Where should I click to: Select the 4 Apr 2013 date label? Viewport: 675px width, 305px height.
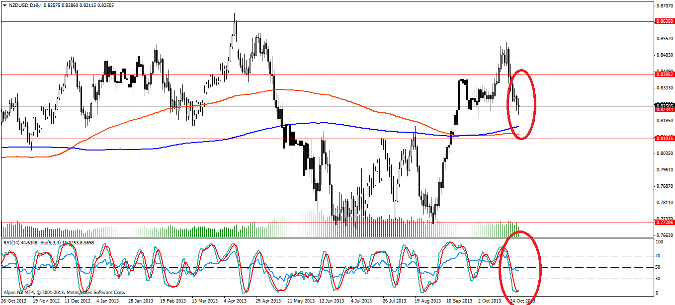[236, 301]
